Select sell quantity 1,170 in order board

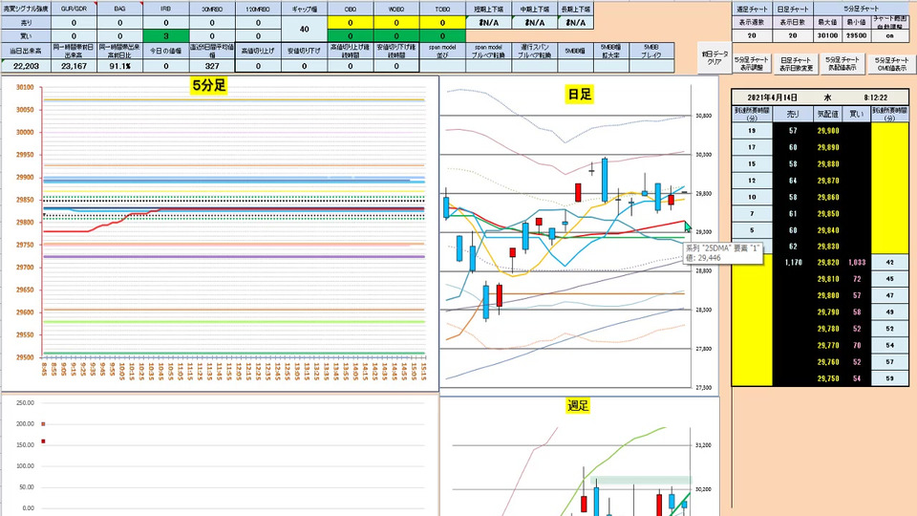793,263
